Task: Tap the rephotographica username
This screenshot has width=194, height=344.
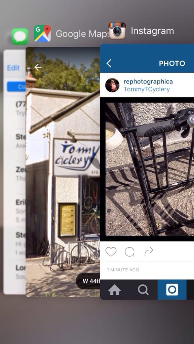Action: (148, 82)
